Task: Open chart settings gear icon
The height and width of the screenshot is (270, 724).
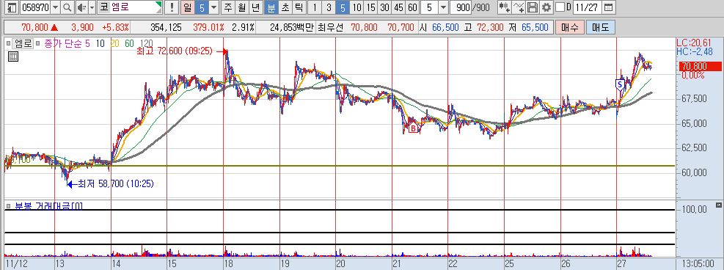Action: pyautogui.click(x=546, y=7)
